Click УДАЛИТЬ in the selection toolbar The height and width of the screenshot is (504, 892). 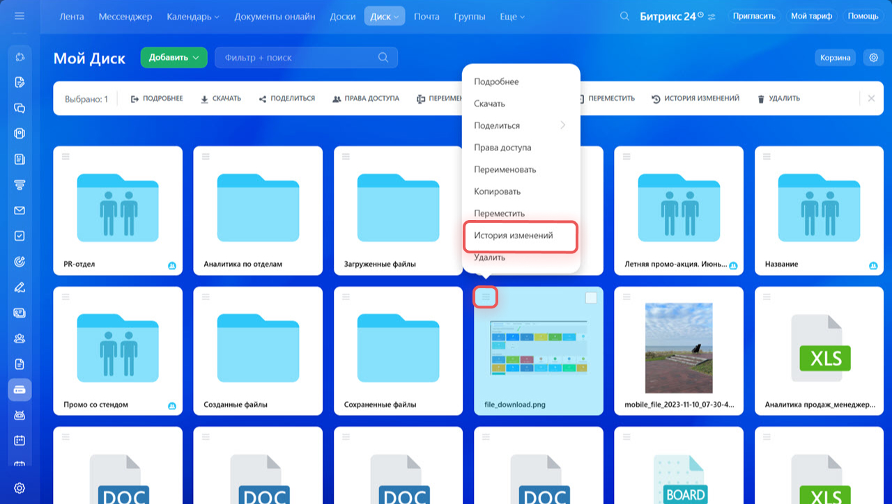pyautogui.click(x=778, y=99)
